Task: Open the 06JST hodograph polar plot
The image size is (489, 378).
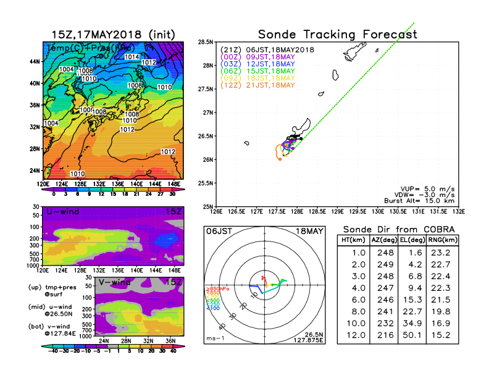Action: (x=264, y=285)
